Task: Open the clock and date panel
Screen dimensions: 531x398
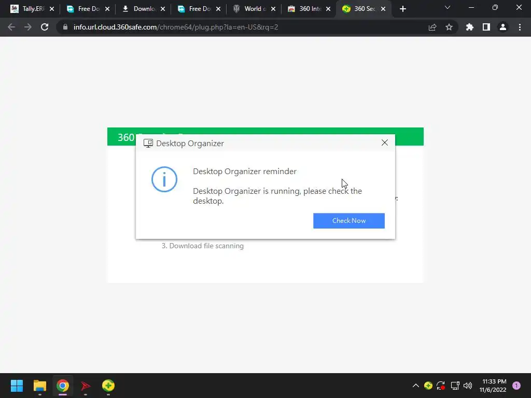Action: click(x=493, y=386)
